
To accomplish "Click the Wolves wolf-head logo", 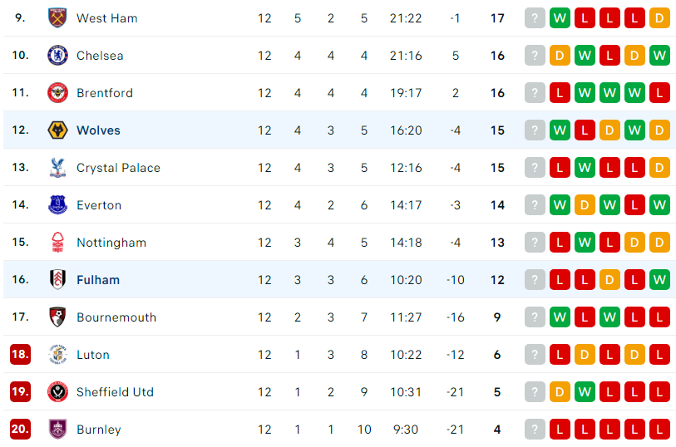I will pos(57,130).
